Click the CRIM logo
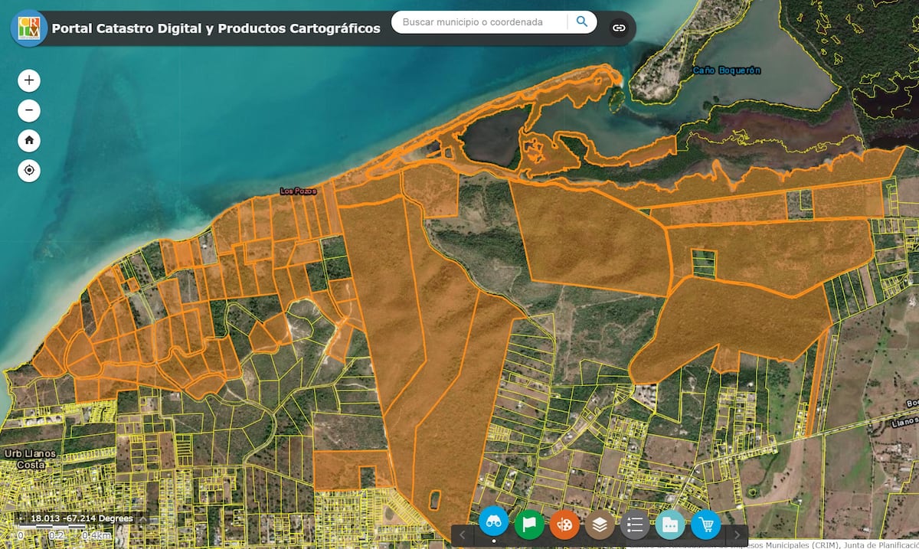Screen dimensions: 919x549 point(29,28)
